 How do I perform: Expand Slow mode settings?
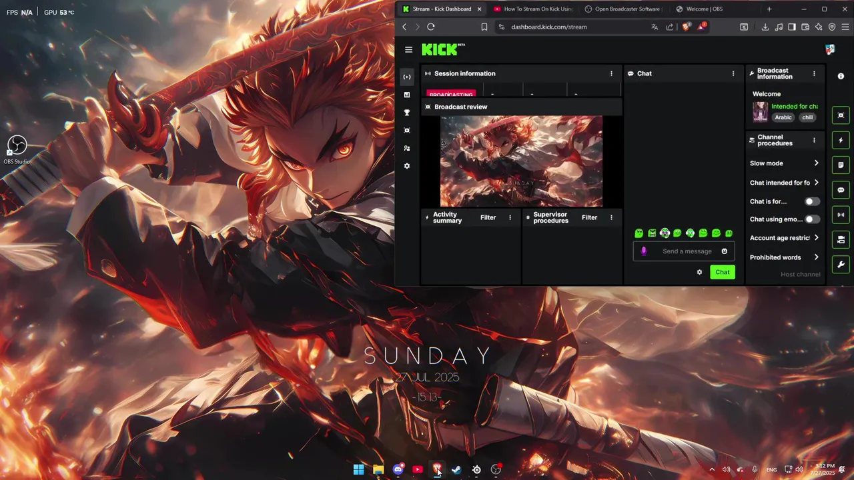(x=785, y=163)
